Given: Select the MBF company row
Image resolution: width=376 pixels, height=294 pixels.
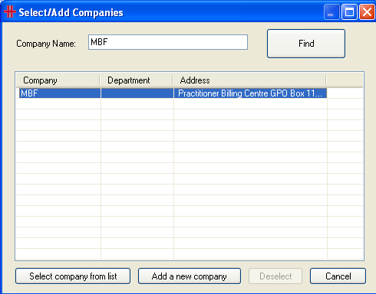Looking at the screenshot, I should pos(173,93).
